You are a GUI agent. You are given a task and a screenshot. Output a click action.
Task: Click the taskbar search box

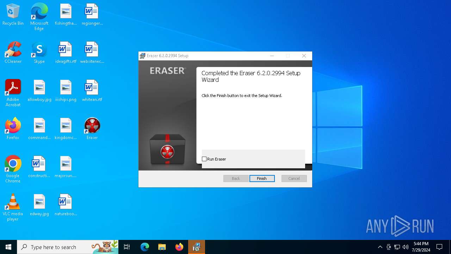tap(68, 247)
